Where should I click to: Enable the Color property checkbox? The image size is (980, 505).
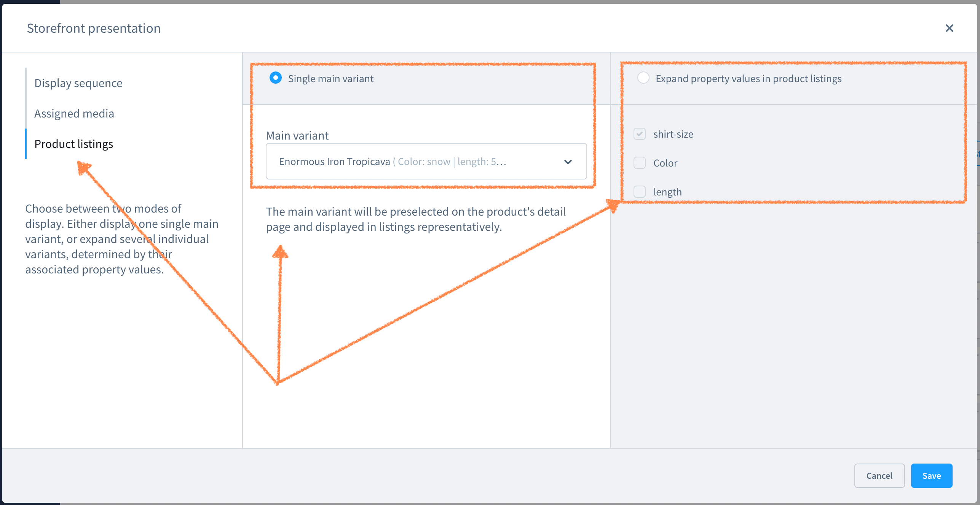(x=640, y=163)
